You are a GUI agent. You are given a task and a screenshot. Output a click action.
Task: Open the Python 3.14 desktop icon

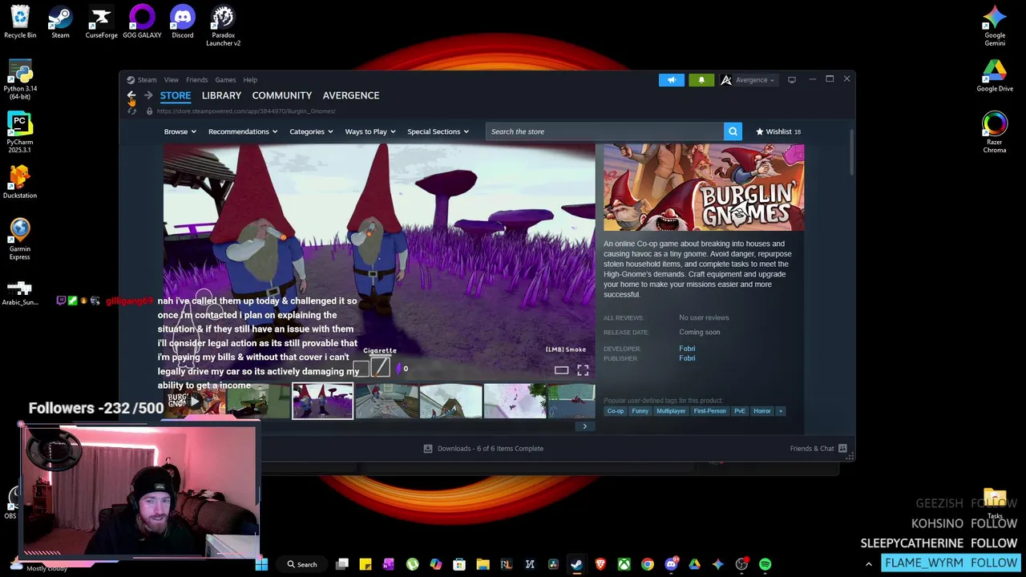click(x=20, y=79)
